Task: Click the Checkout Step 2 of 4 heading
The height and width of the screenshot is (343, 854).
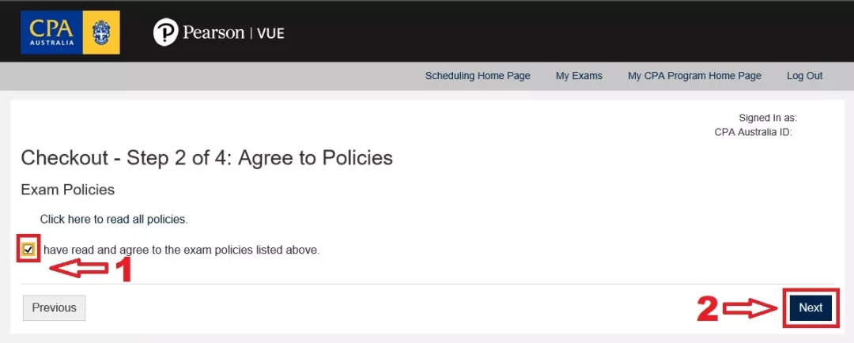Action: [206, 157]
